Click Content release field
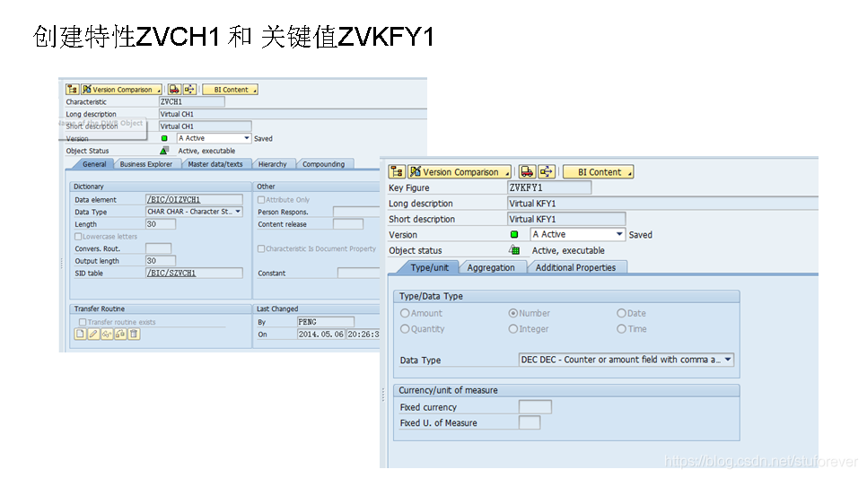Image resolution: width=867 pixels, height=478 pixels. [x=348, y=224]
